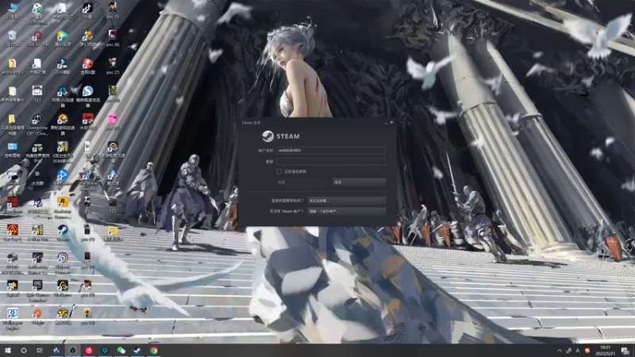Open the Origin desktop shortcut
This screenshot has height=357, width=635.
point(37,316)
